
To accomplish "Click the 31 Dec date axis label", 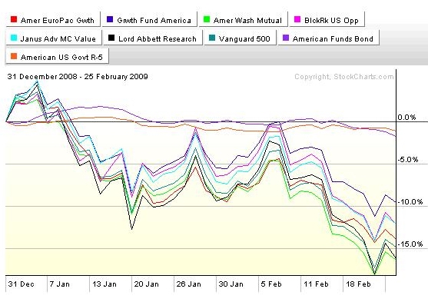I will click(x=21, y=284).
